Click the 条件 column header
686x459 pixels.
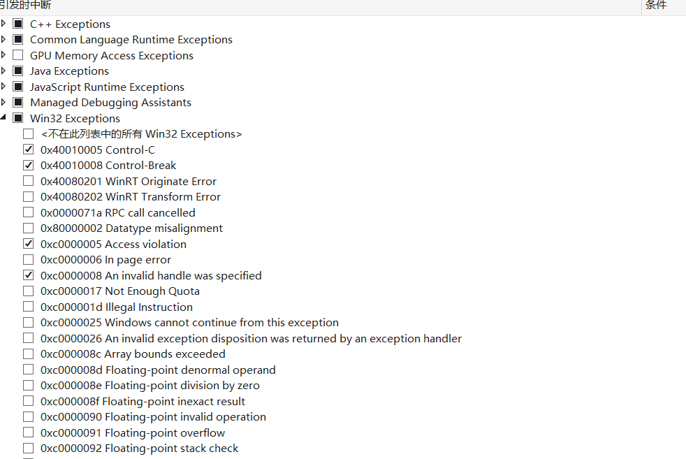(656, 6)
